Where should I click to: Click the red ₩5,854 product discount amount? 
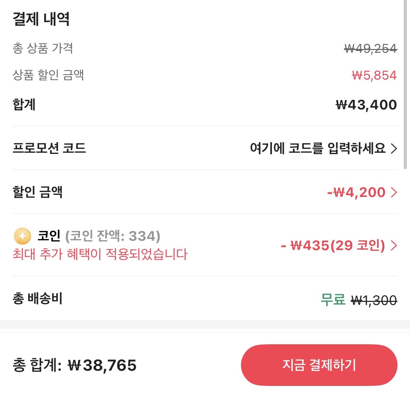point(374,75)
